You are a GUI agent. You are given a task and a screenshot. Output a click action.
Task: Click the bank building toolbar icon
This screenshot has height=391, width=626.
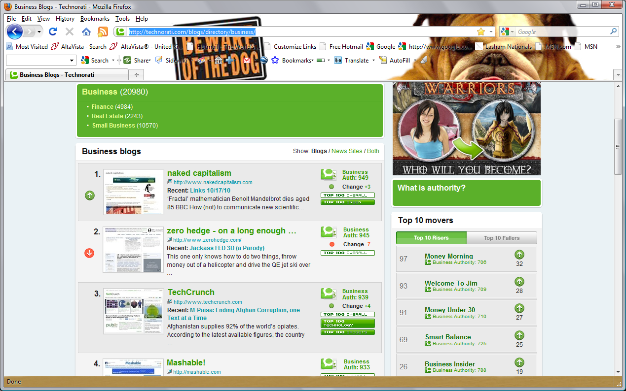[x=219, y=60]
